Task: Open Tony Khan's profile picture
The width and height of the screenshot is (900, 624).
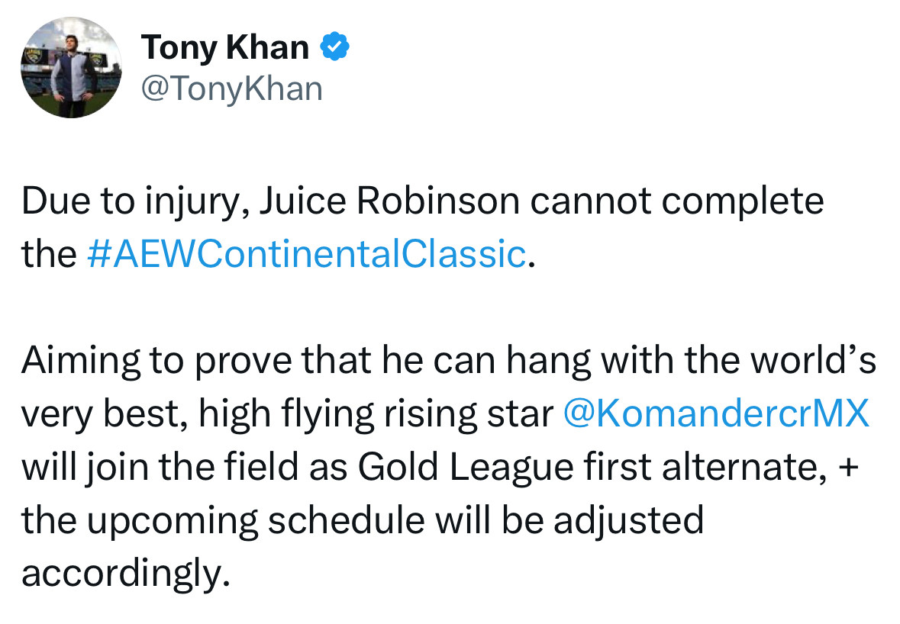Action: tap(71, 67)
